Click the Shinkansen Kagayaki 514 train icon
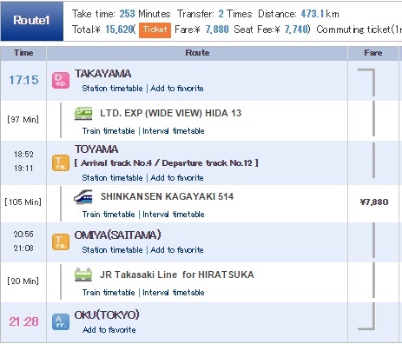Image resolution: width=402 pixels, height=344 pixels. (83, 197)
